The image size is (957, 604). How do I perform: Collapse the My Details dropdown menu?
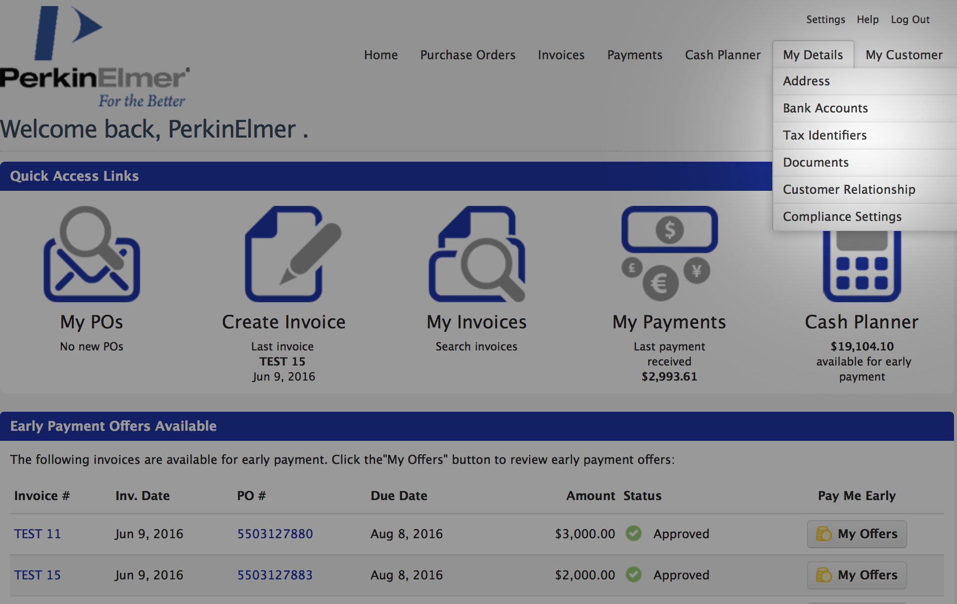(x=813, y=55)
